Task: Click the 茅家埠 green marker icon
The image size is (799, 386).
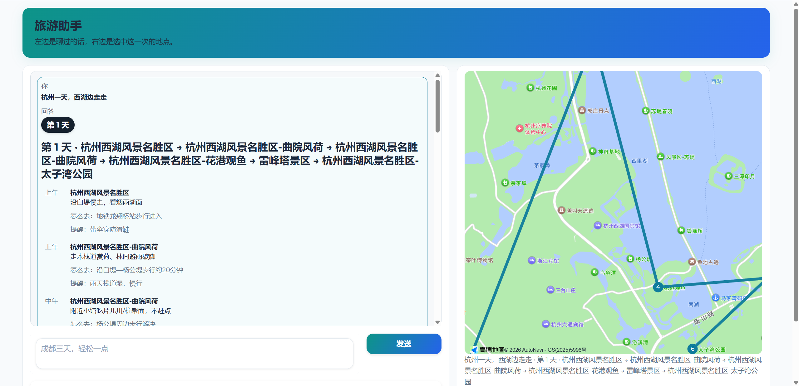Action: pyautogui.click(x=505, y=183)
